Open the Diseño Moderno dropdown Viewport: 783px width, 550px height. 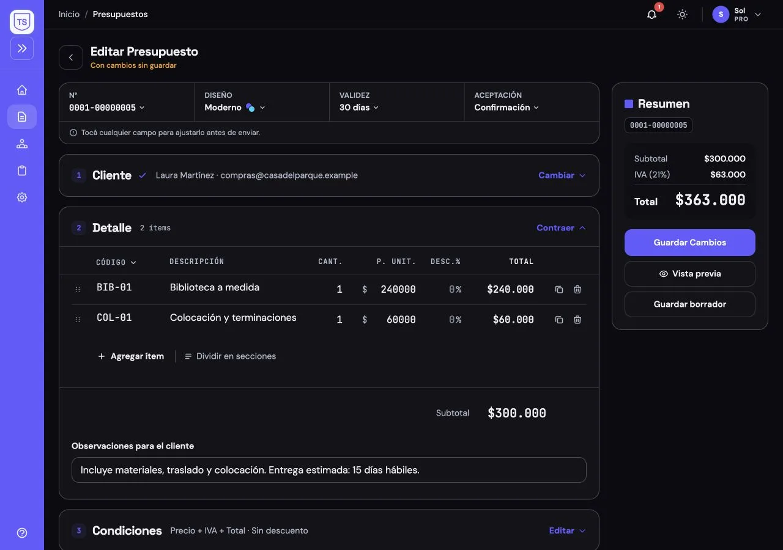pos(235,108)
